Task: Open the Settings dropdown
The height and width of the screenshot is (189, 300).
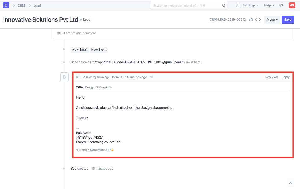Action: 250,5
